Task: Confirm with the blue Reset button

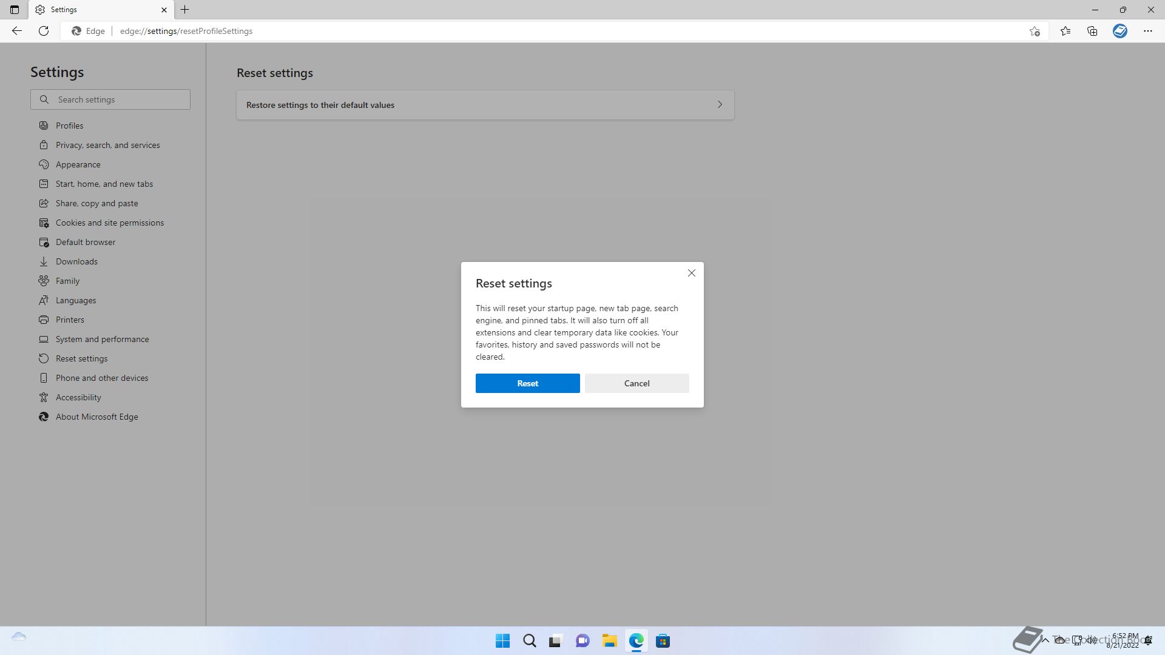Action: 527,383
